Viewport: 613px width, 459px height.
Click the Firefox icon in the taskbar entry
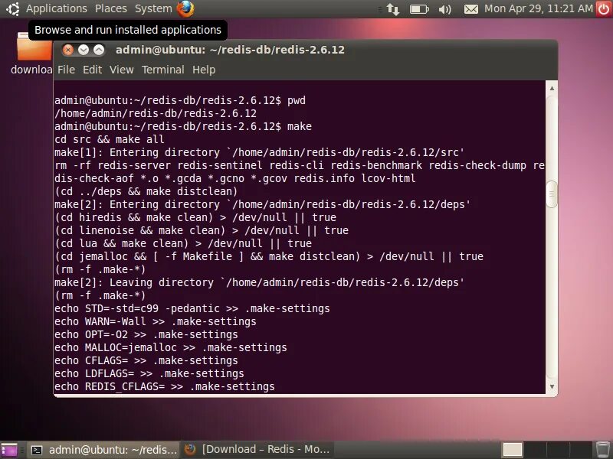tap(190, 450)
